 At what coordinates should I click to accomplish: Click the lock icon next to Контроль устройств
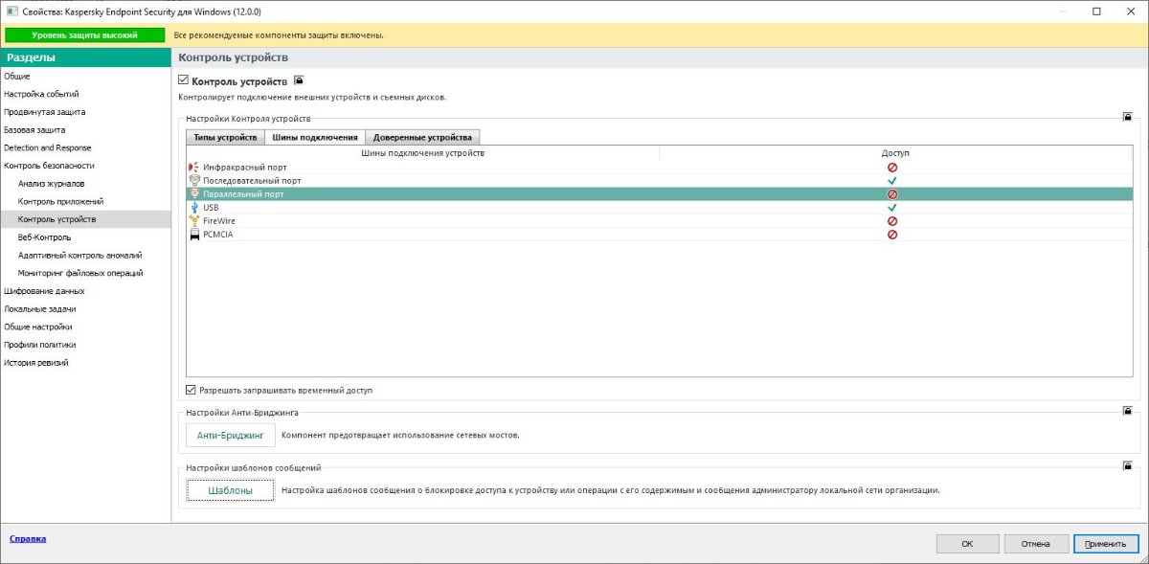pyautogui.click(x=299, y=81)
